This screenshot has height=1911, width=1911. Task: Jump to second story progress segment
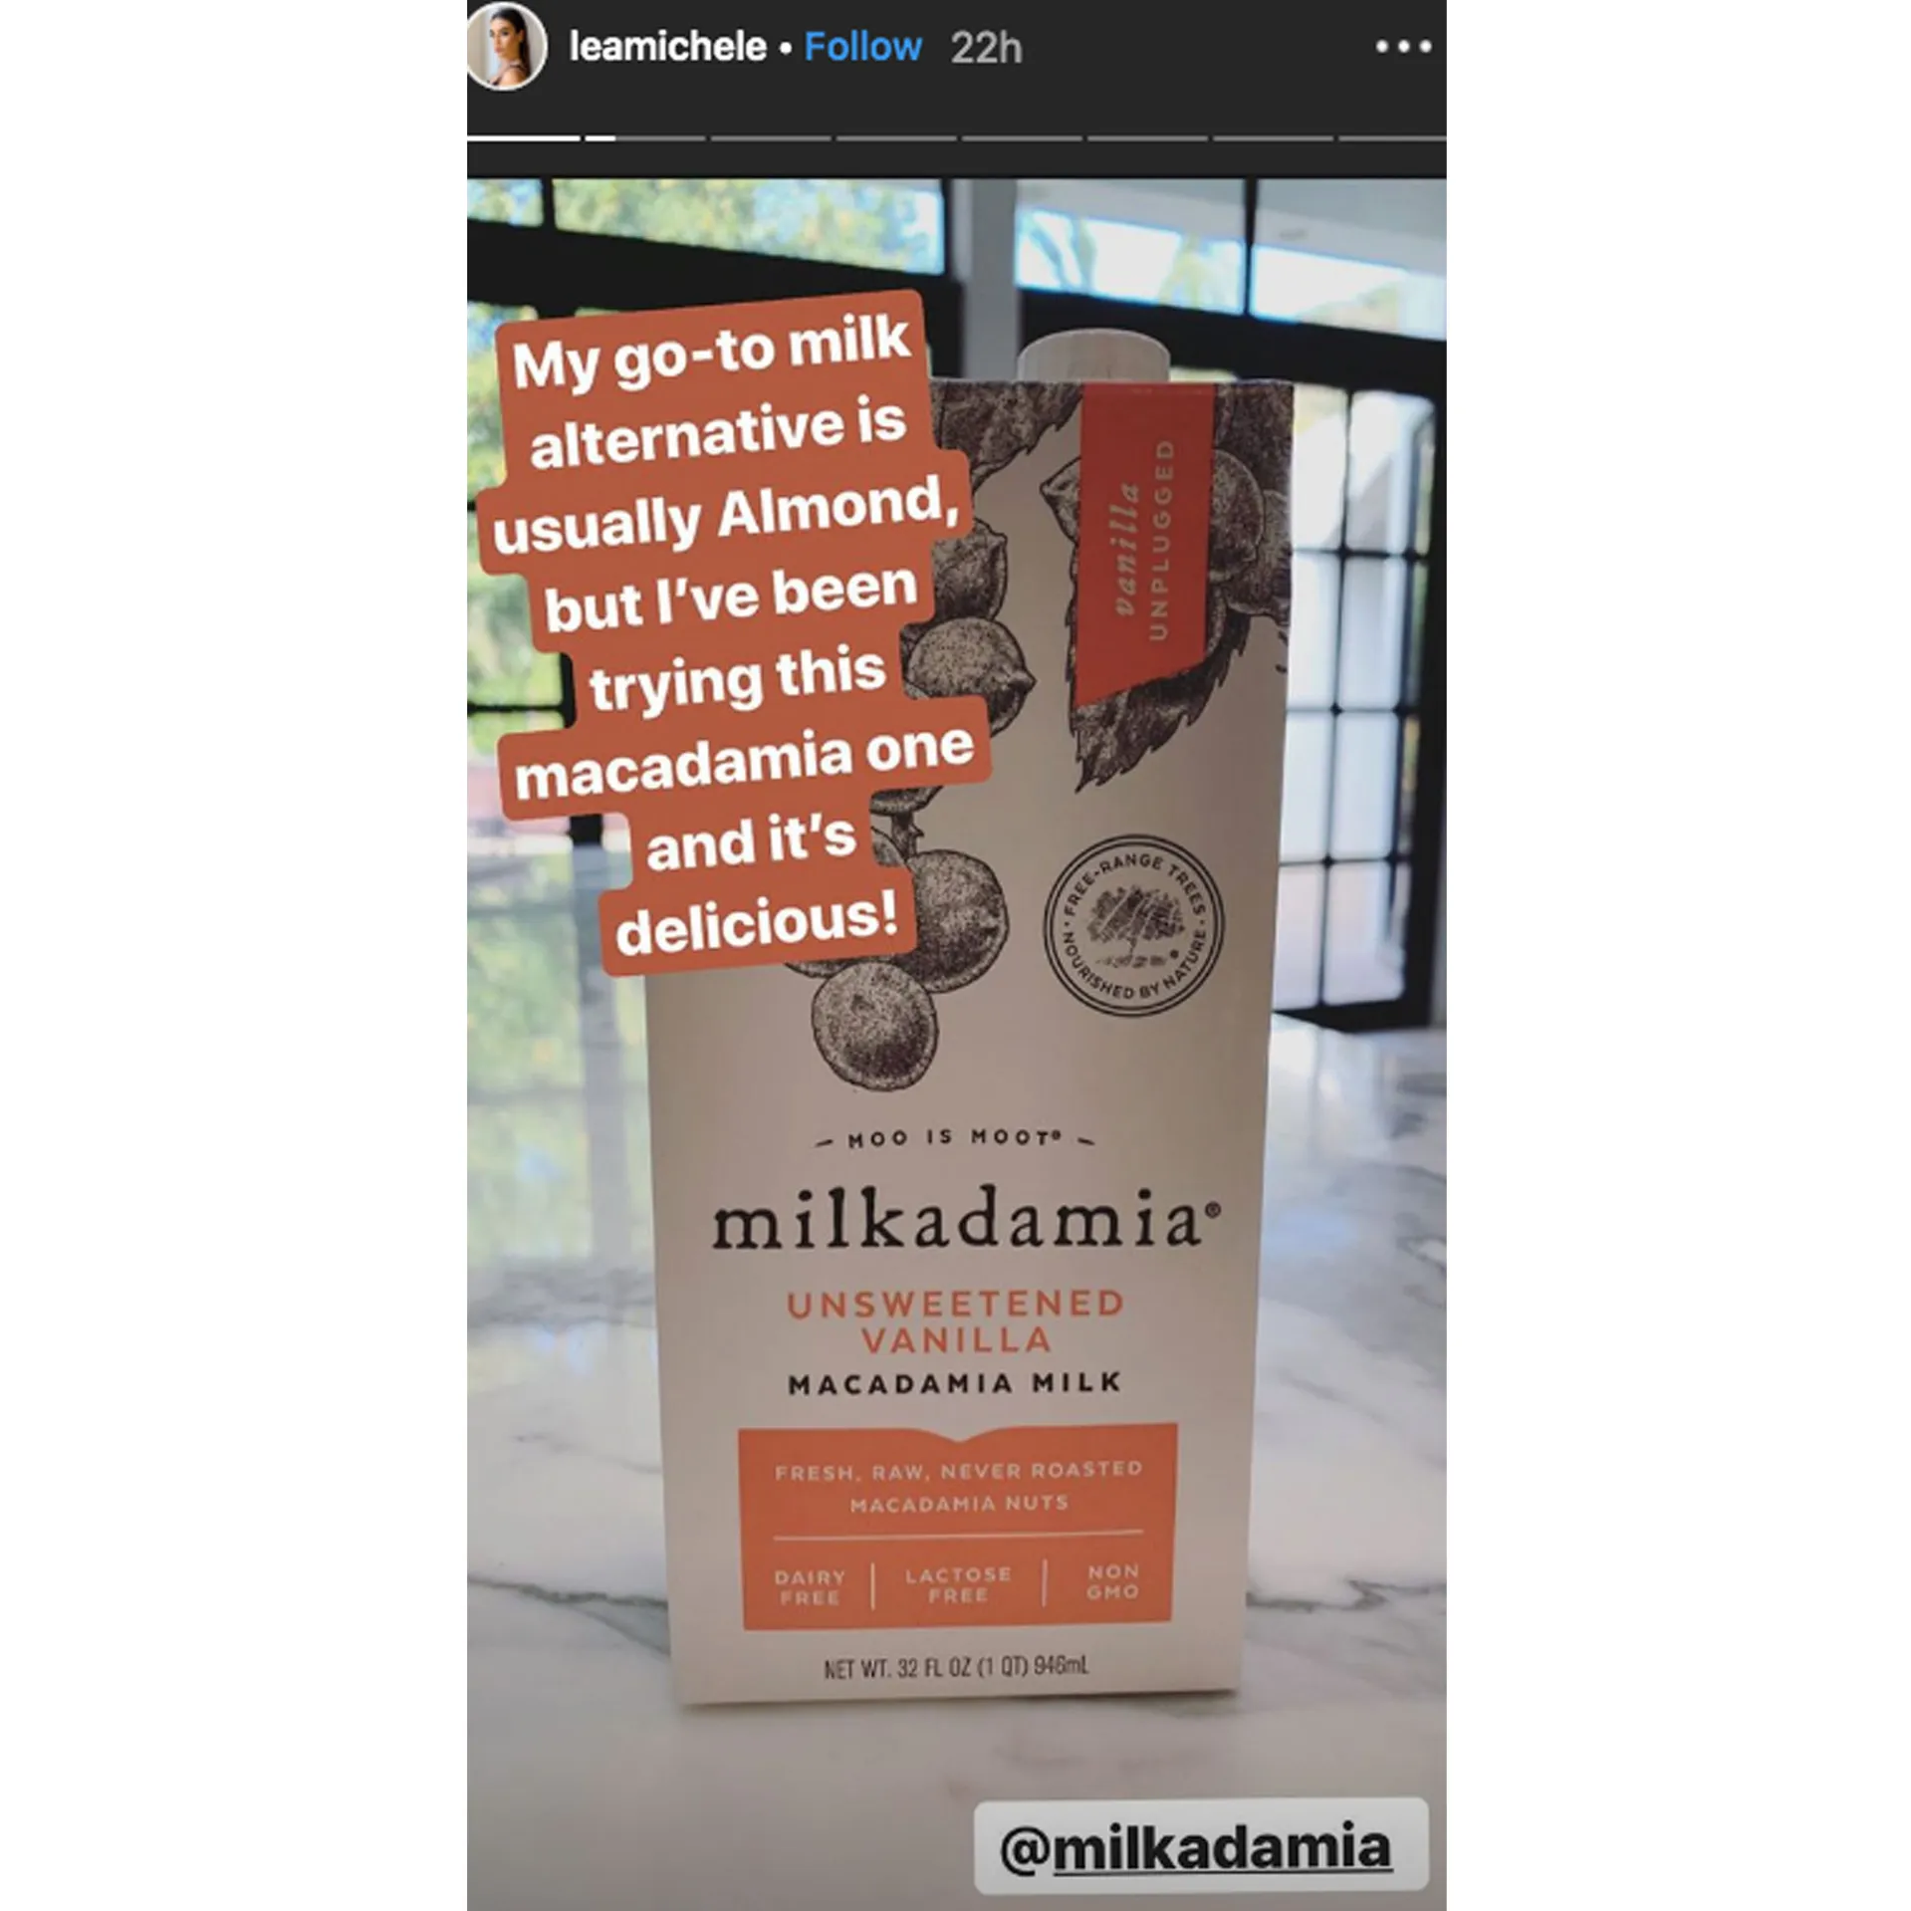(x=646, y=137)
